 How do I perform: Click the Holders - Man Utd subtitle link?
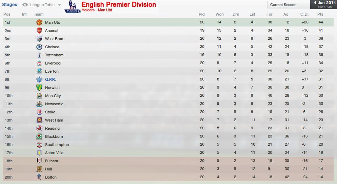pyautogui.click(x=97, y=10)
